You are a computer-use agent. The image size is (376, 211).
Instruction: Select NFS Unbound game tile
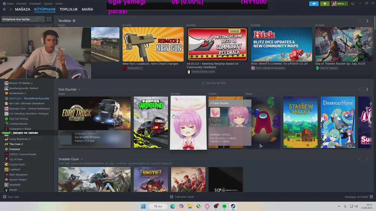151,122
